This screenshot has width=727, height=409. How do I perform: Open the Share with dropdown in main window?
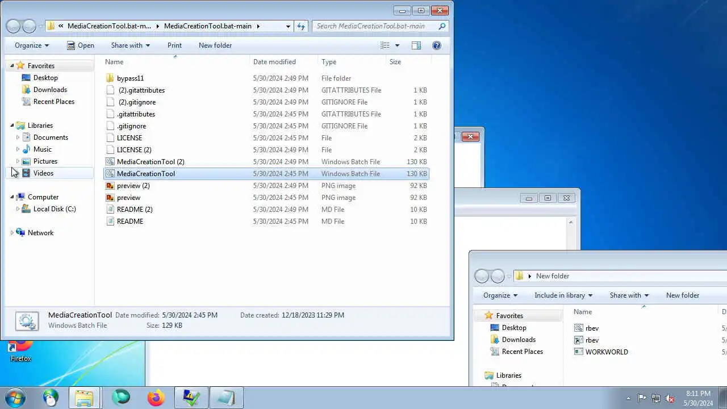pos(131,45)
